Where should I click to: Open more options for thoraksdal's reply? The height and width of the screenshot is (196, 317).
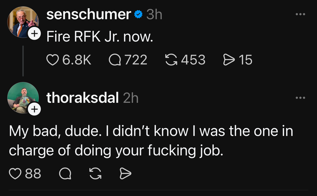coord(300,98)
